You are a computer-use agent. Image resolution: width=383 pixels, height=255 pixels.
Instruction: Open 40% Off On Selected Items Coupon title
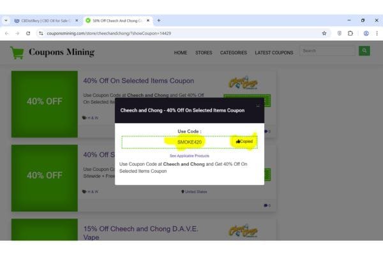click(x=139, y=81)
